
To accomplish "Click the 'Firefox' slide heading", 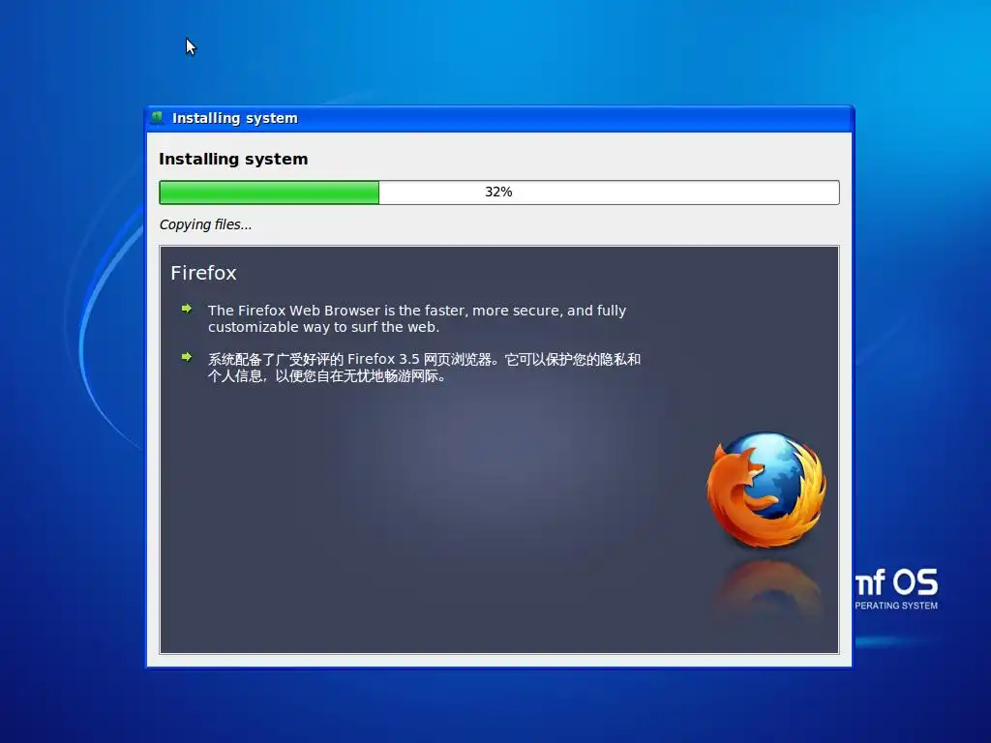I will pos(203,273).
